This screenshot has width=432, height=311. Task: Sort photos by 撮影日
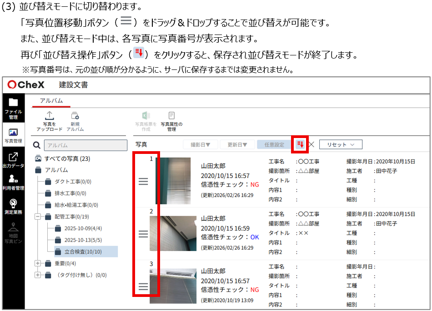200,145
